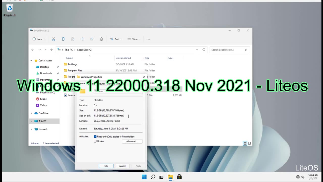Select OneDrive in the navigation pane
The width and height of the screenshot is (323, 182).
click(x=43, y=113)
